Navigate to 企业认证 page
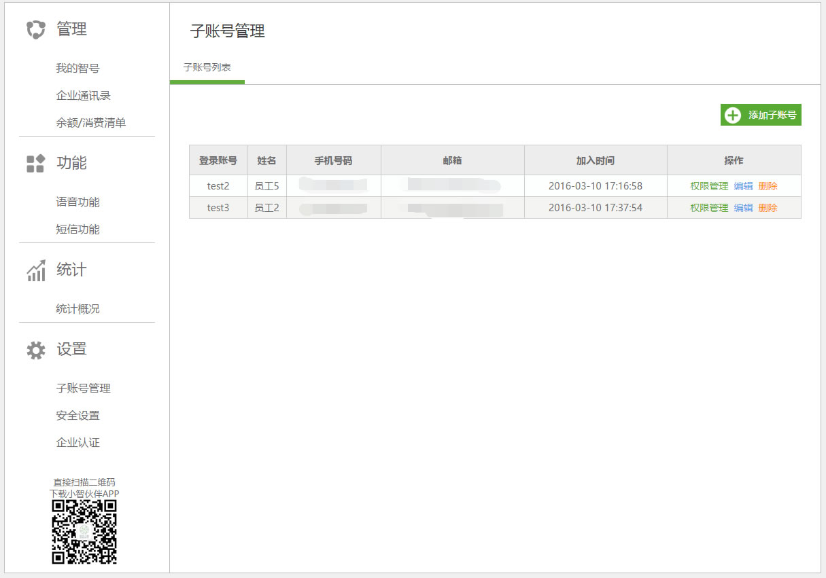Screen dimensions: 826x578 [x=78, y=443]
